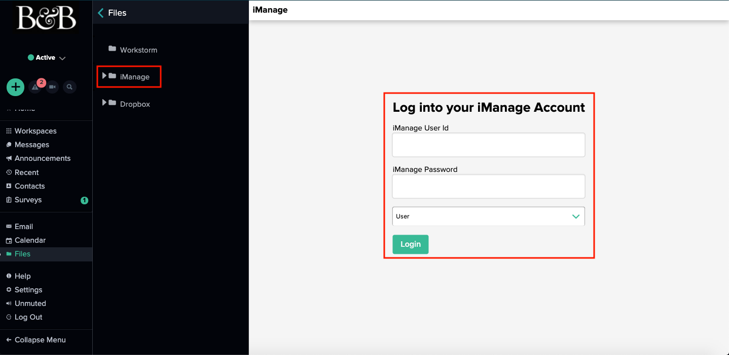Click the Email envelope icon

(x=9, y=227)
